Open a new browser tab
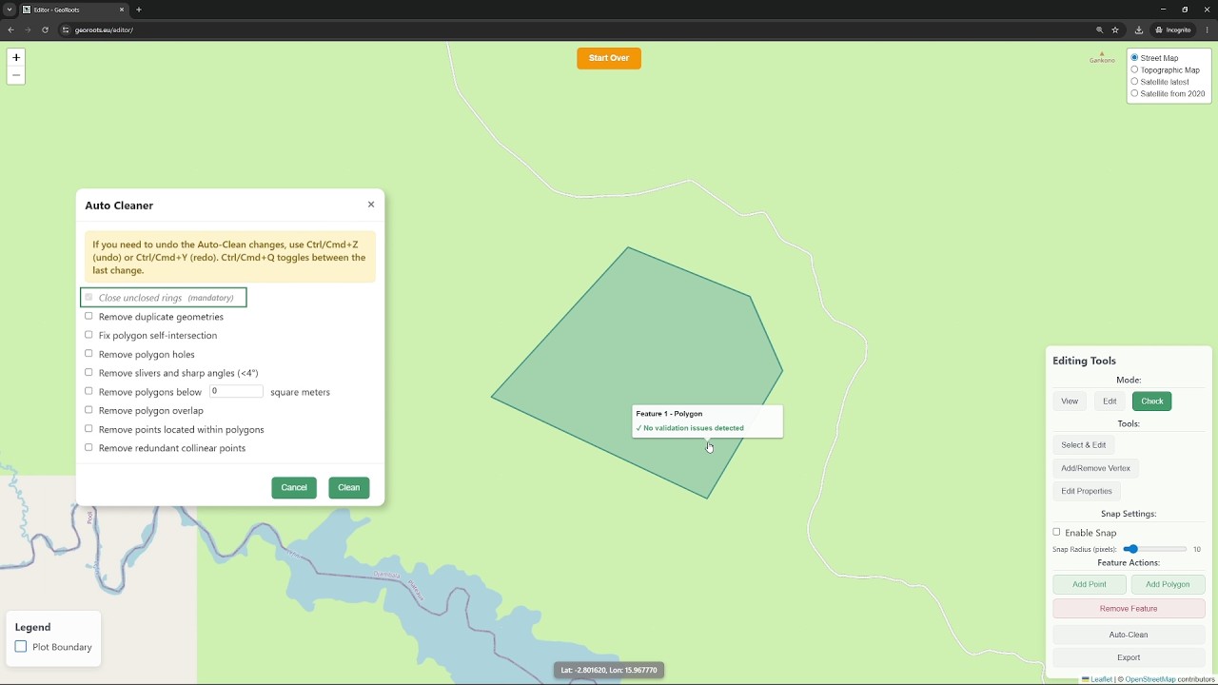This screenshot has width=1218, height=685. click(139, 10)
